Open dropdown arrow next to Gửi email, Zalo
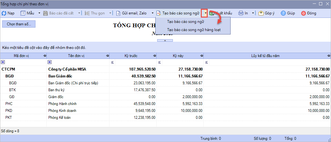Viewport: 331px width, 142px height. pyautogui.click(x=152, y=13)
